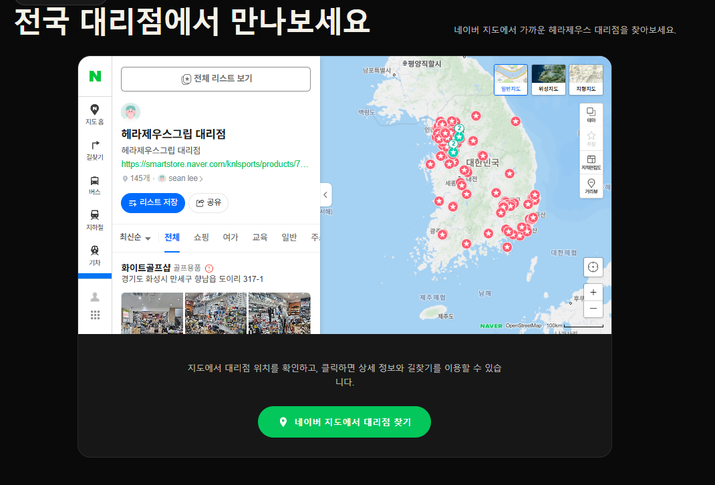
Task: Select the 버스 bus icon
Action: (94, 186)
